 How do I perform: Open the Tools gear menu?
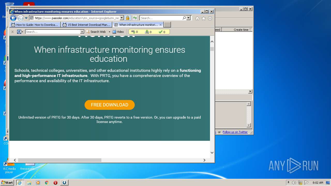point(210,18)
